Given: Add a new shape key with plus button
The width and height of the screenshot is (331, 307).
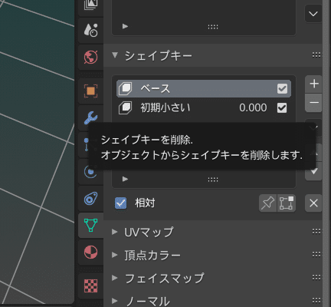Looking at the screenshot, I should (314, 84).
